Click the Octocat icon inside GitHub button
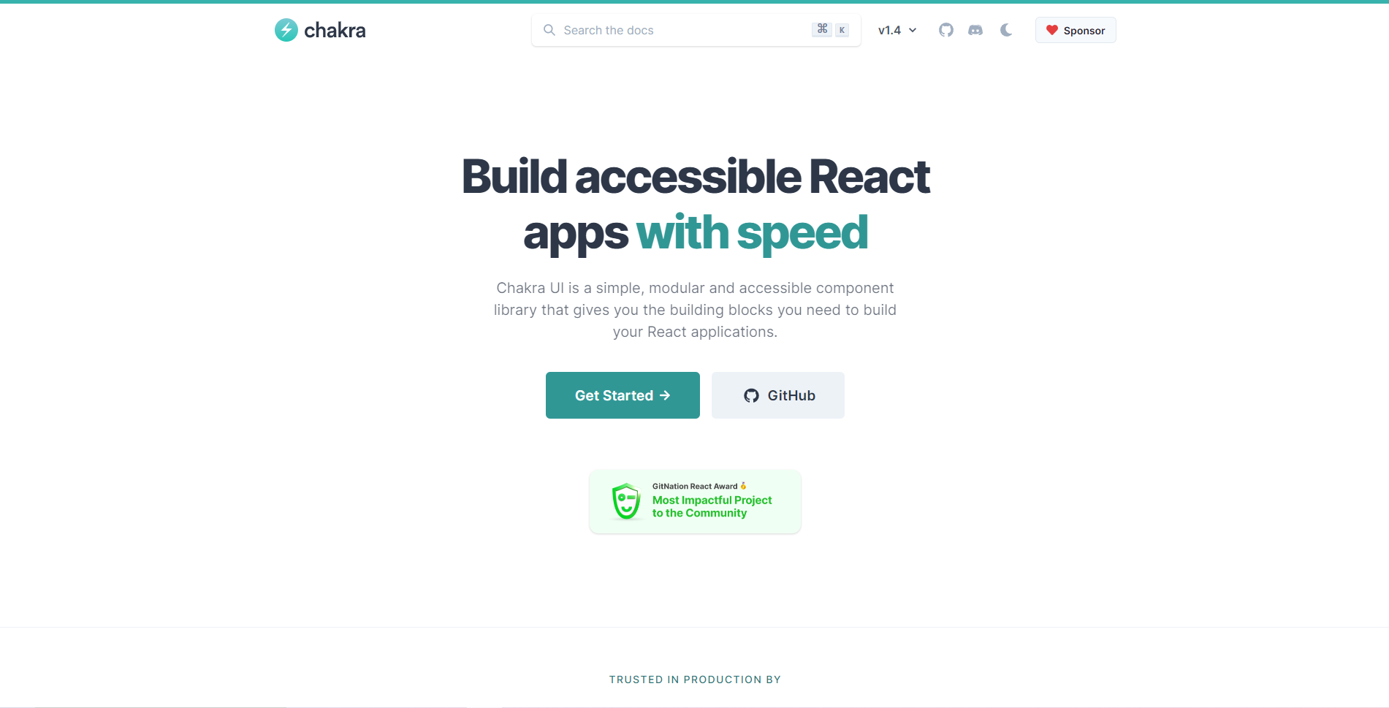This screenshot has height=708, width=1389. coord(751,396)
